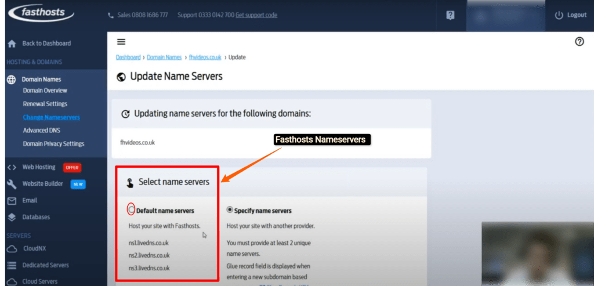
Task: Click the ns1.livedns.co.uk text
Action: click(148, 243)
